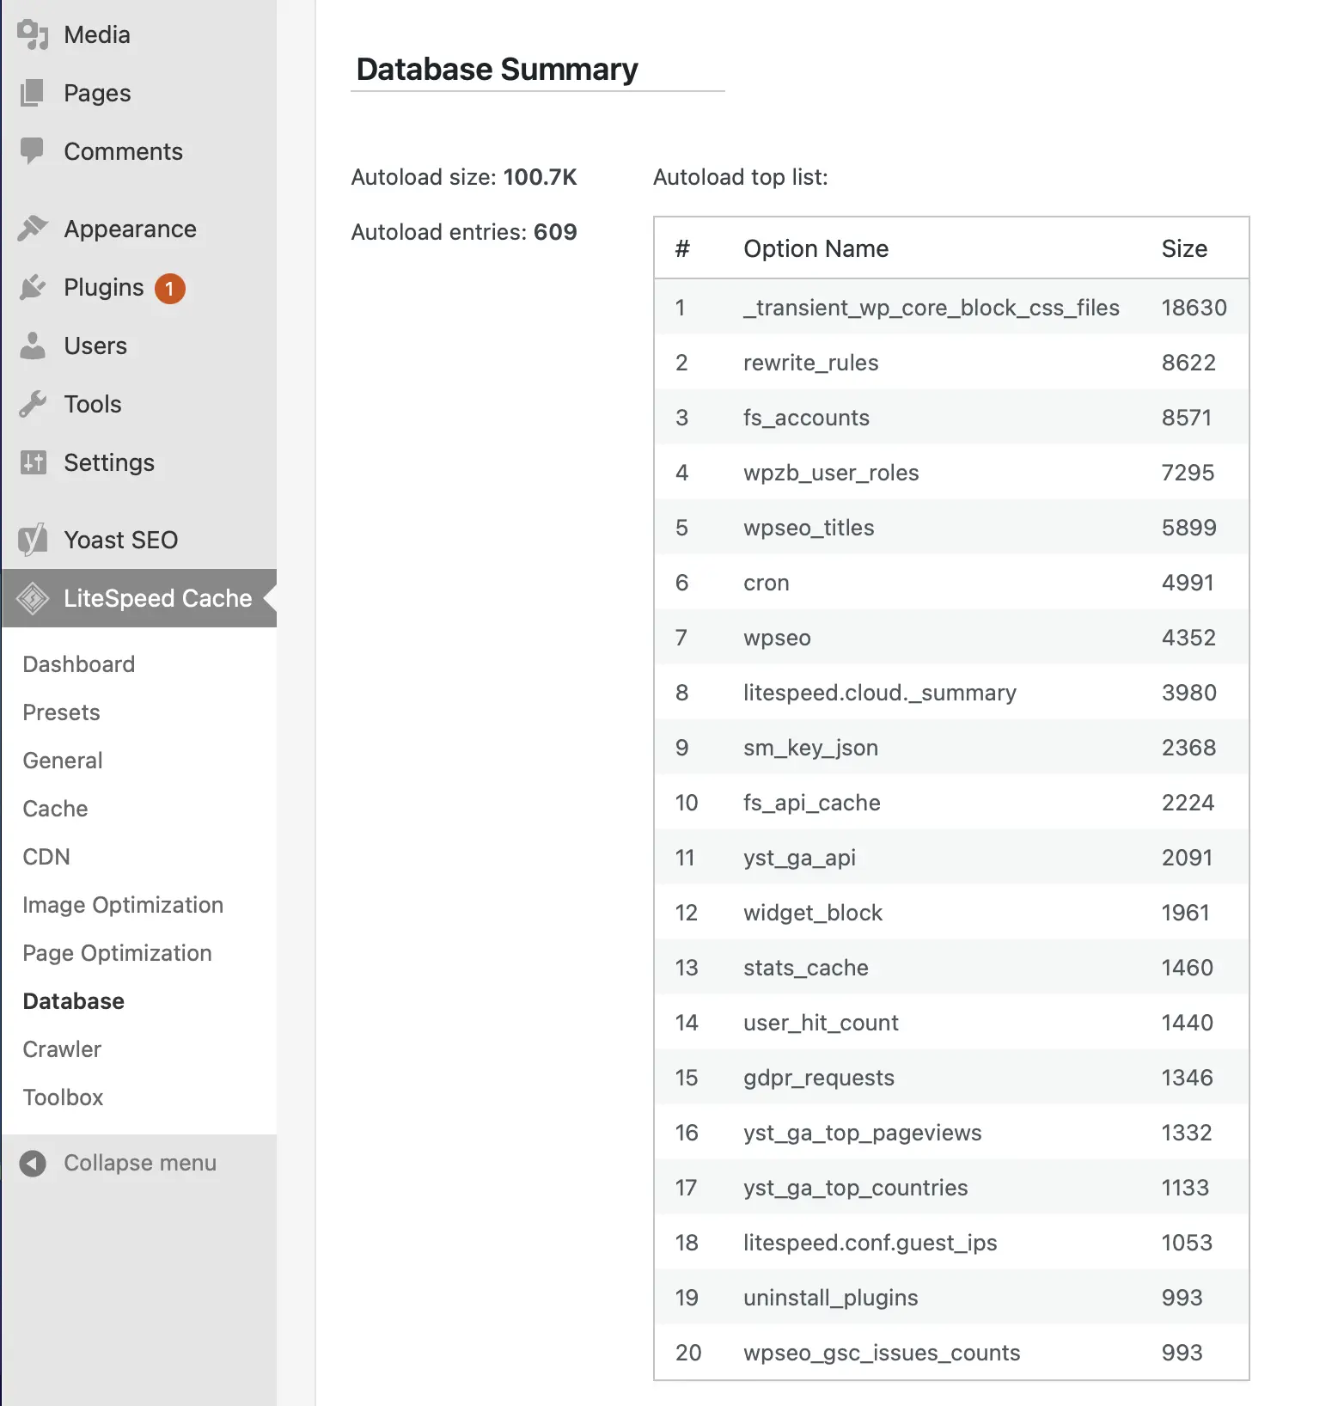Viewport: 1344px width, 1406px height.
Task: Open Tools using the wrench icon
Action: (33, 404)
